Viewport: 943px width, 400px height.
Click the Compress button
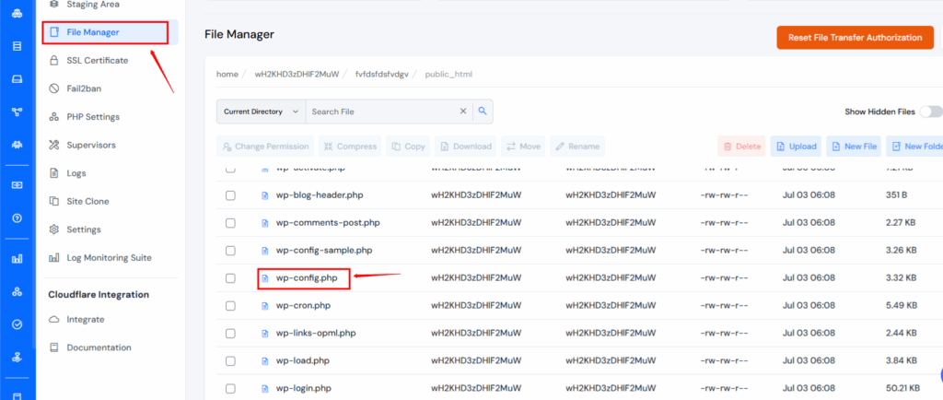(x=350, y=147)
